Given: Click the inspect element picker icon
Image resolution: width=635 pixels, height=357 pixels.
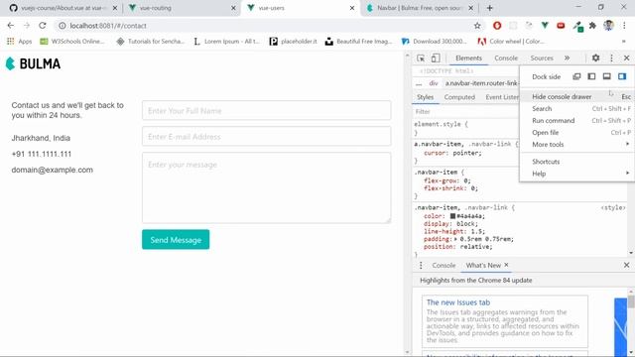Looking at the screenshot, I should click(x=421, y=59).
